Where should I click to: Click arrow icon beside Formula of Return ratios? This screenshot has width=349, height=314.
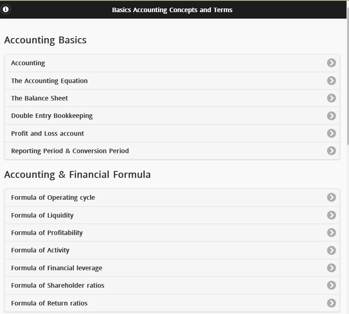point(332,303)
